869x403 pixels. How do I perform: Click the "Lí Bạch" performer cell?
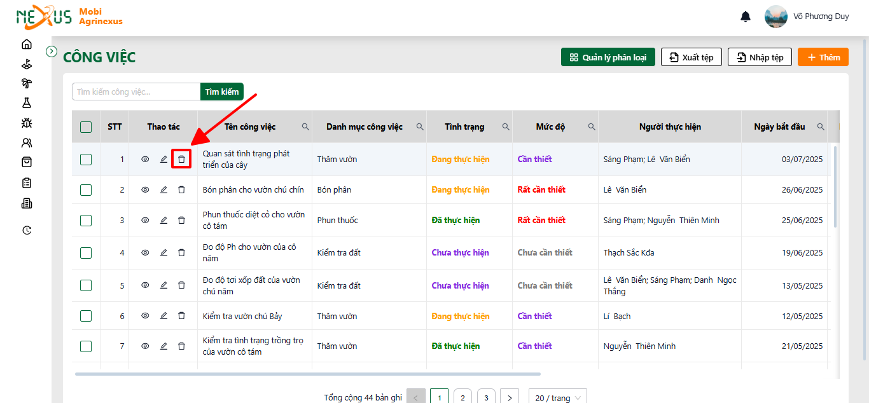coord(670,316)
